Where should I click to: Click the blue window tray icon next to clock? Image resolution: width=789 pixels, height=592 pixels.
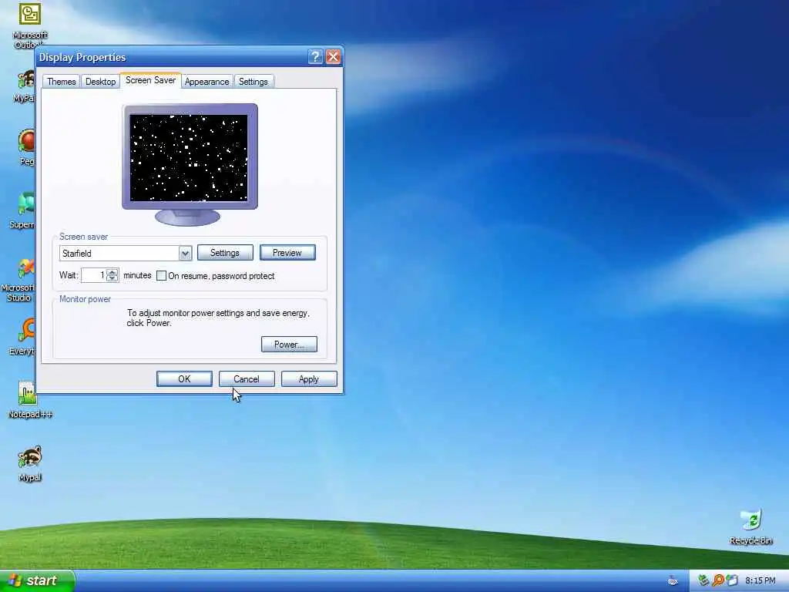point(732,580)
